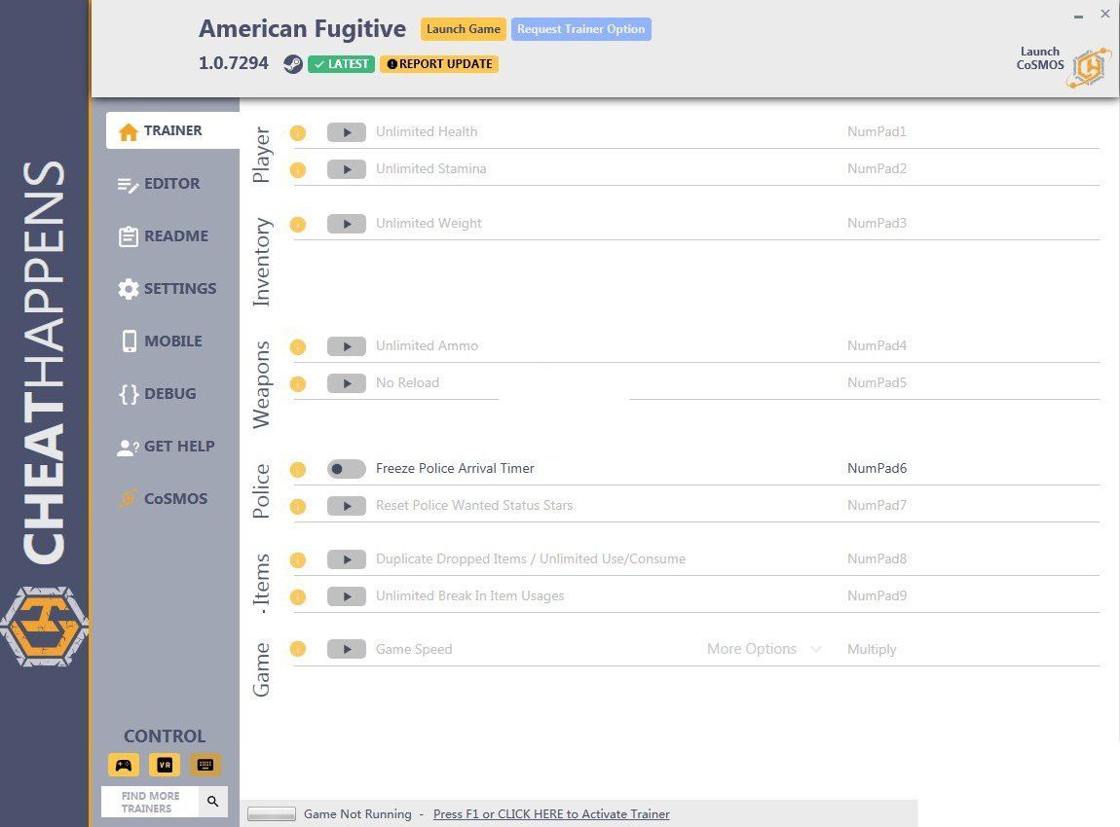This screenshot has height=827, width=1120.
Task: Click the NumPad5 hotkey for No Reload
Action: pos(877,383)
